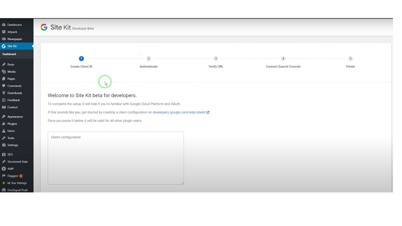This screenshot has width=402, height=226.
Task: Click the Google G logo in header
Action: (x=44, y=27)
